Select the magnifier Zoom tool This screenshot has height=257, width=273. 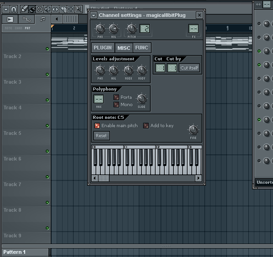(x=79, y=9)
